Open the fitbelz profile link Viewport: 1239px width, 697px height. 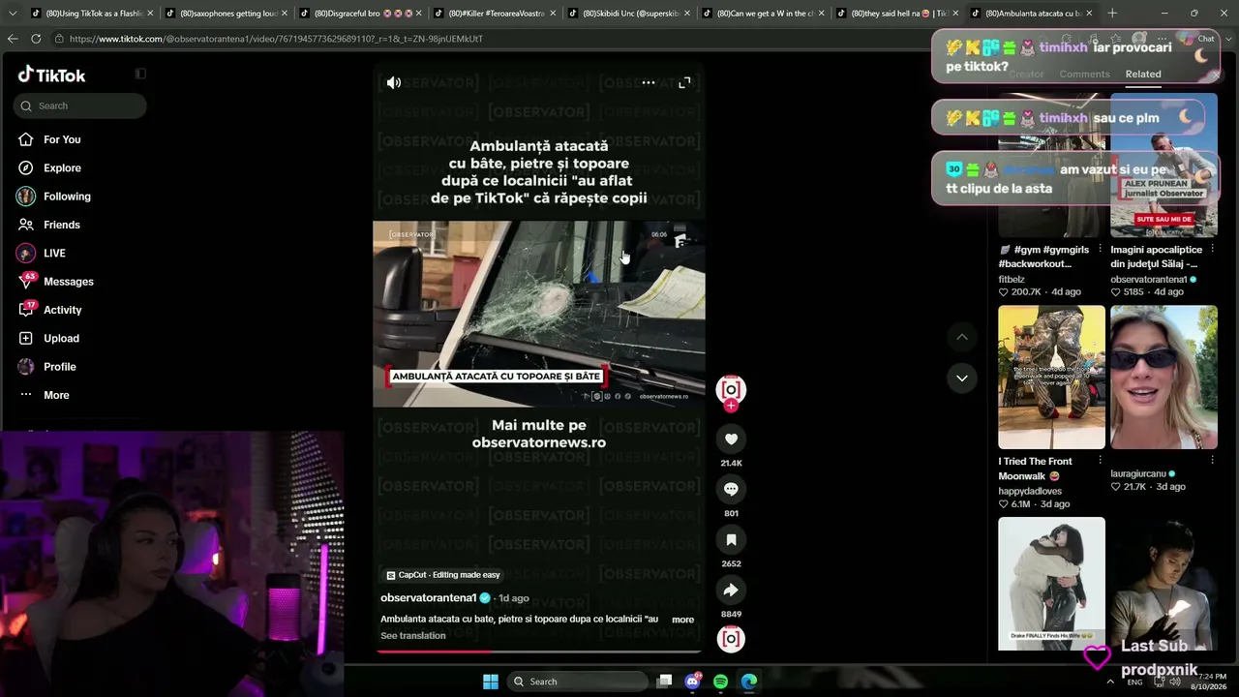pos(1012,280)
